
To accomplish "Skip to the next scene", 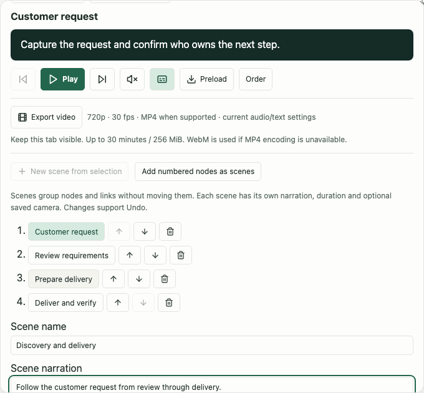I will [102, 79].
